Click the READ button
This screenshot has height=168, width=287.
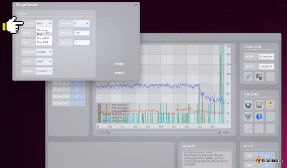(x=119, y=64)
